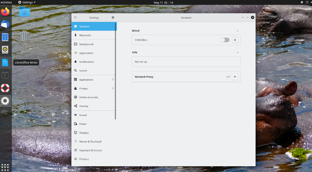Image resolution: width=312 pixels, height=172 pixels.
Task: Toggle the Wired connection switch
Action: [225, 40]
